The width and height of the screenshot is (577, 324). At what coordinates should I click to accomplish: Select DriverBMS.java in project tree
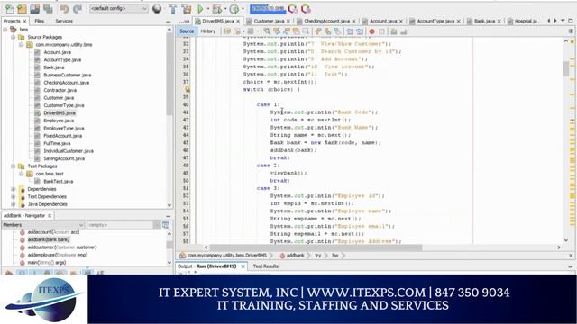(60, 113)
